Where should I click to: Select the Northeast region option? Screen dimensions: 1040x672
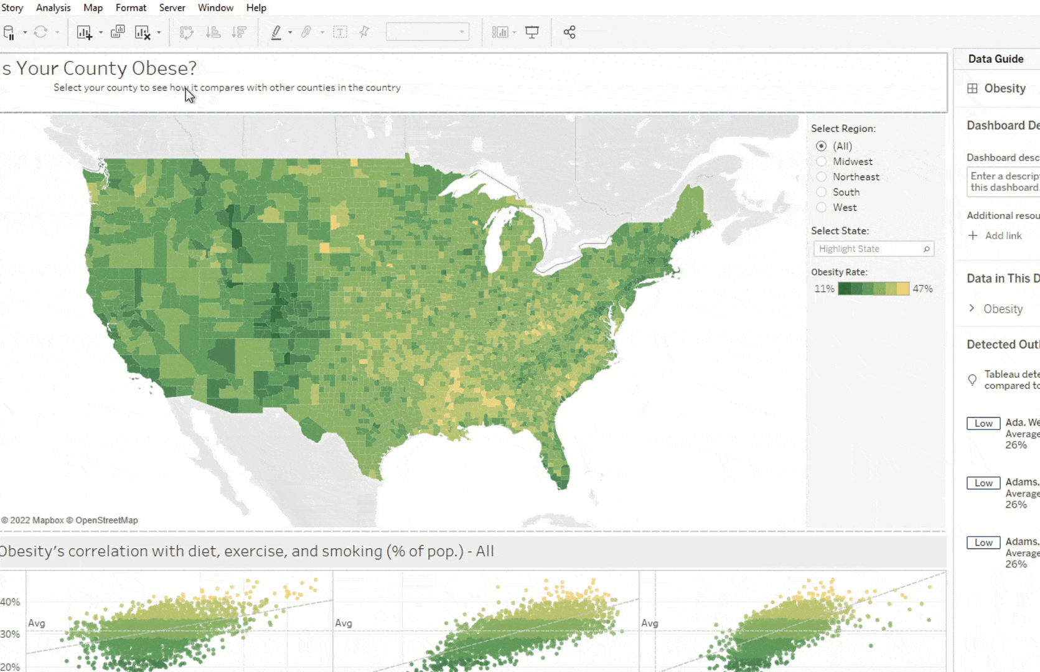(822, 177)
